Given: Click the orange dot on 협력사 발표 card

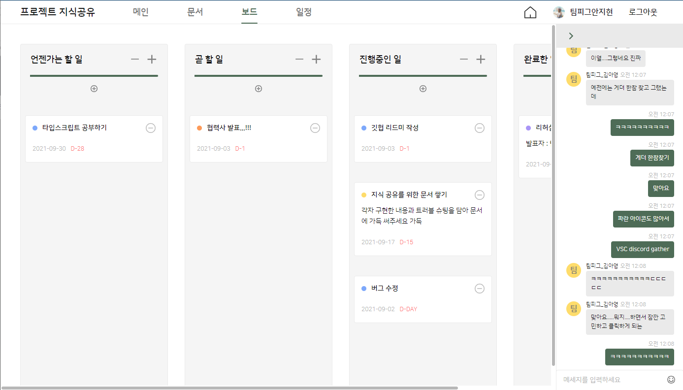Looking at the screenshot, I should 199,128.
